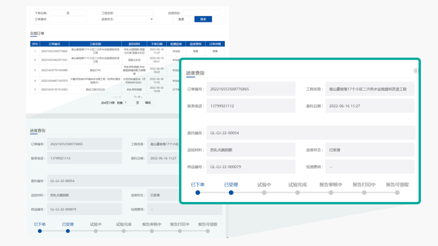Image resolution: width=438 pixels, height=246 pixels.
Task: Click 查看 under 订单详情 for order 1
Action: tap(215, 51)
